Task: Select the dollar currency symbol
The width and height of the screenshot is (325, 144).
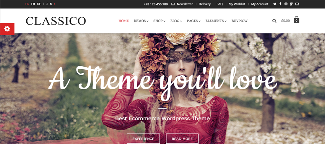Action: click(x=55, y=4)
